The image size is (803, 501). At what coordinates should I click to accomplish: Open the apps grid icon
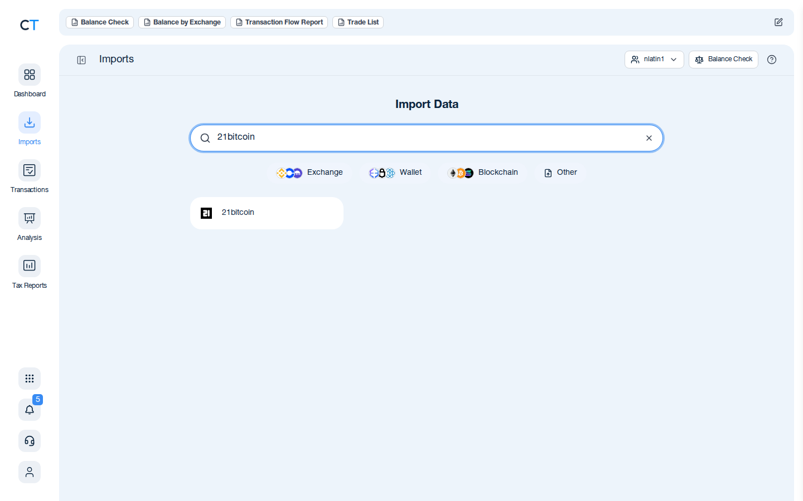[30, 379]
